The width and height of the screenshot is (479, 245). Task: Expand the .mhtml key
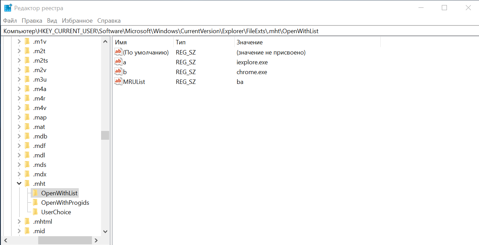(19, 222)
